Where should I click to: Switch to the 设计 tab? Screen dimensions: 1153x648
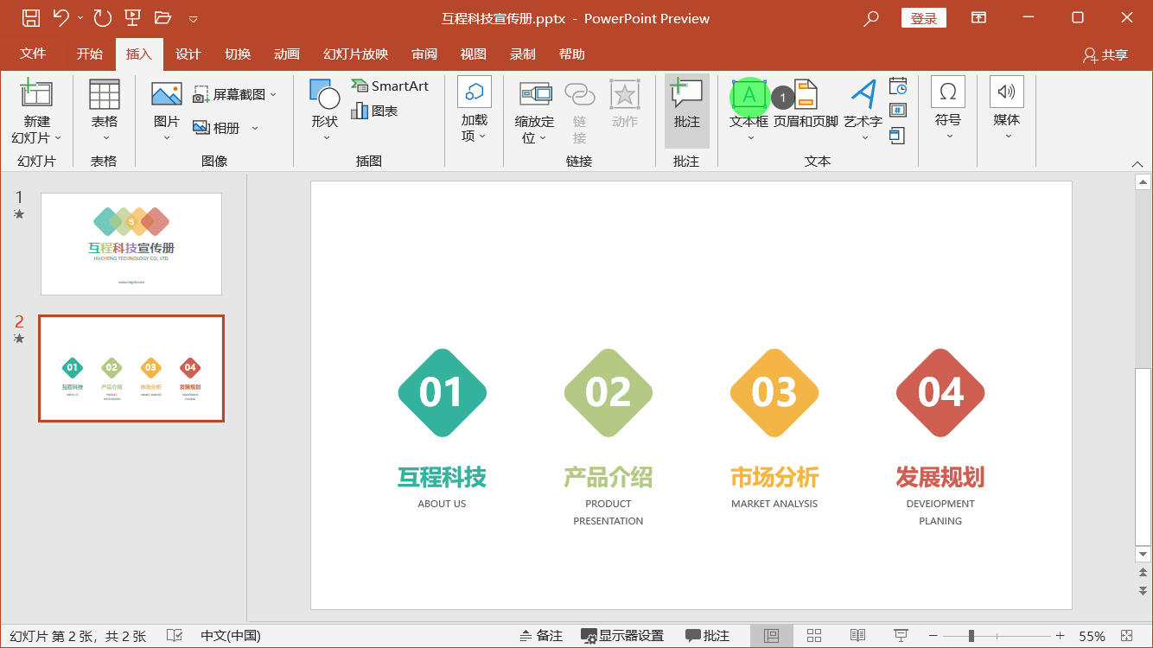(x=188, y=54)
